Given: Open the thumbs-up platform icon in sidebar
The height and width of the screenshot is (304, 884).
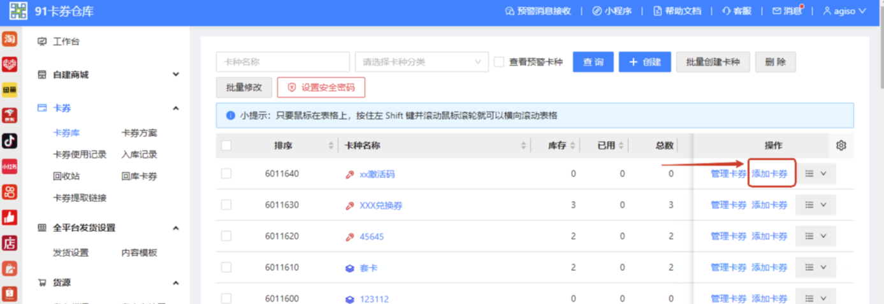Looking at the screenshot, I should (x=10, y=217).
